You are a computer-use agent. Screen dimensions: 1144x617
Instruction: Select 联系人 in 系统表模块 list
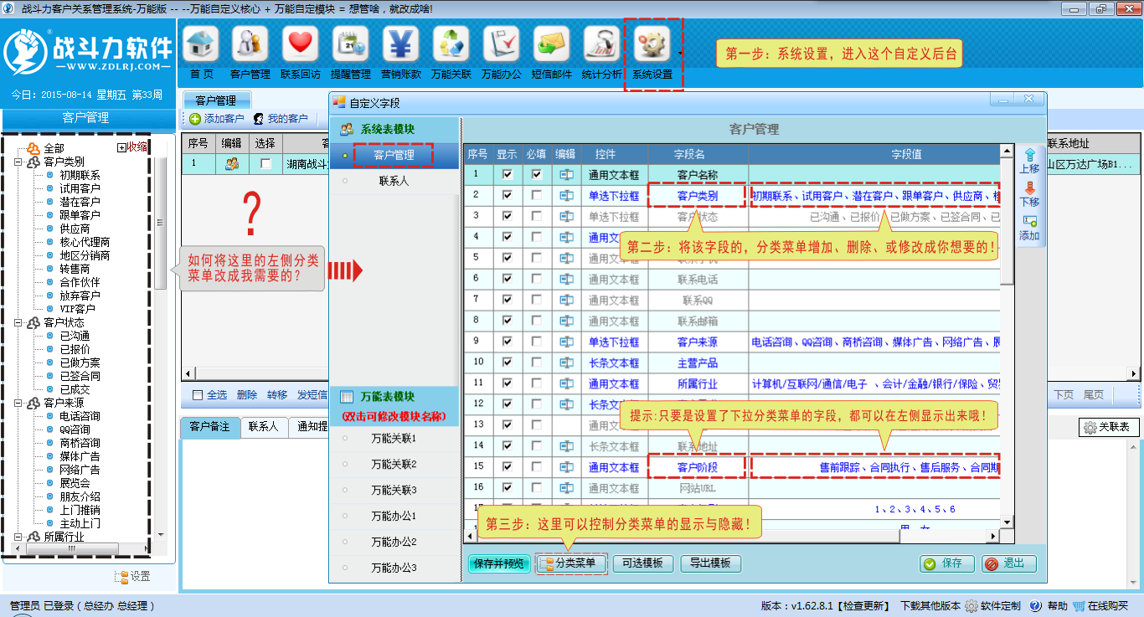coord(394,181)
